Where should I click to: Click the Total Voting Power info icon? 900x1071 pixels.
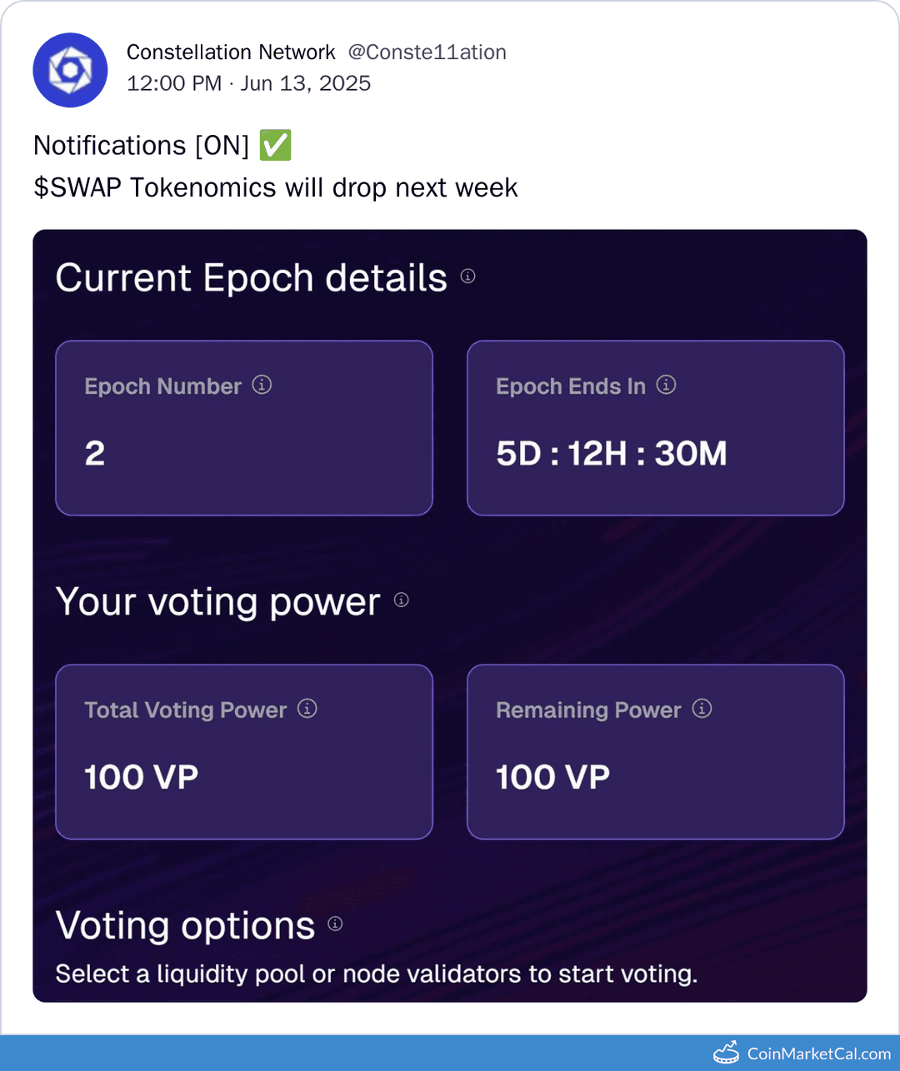[307, 710]
